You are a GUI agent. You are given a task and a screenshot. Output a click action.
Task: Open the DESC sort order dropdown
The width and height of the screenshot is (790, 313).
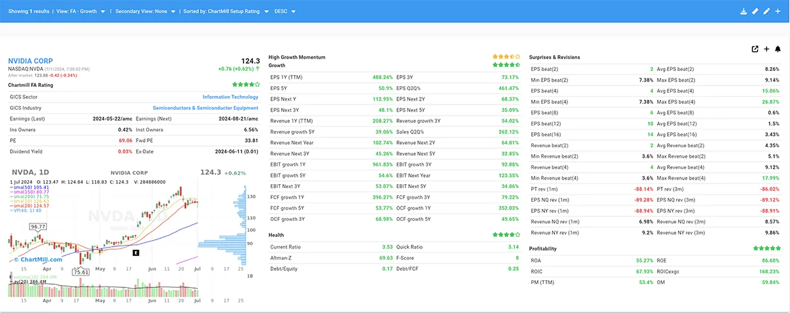pos(285,11)
